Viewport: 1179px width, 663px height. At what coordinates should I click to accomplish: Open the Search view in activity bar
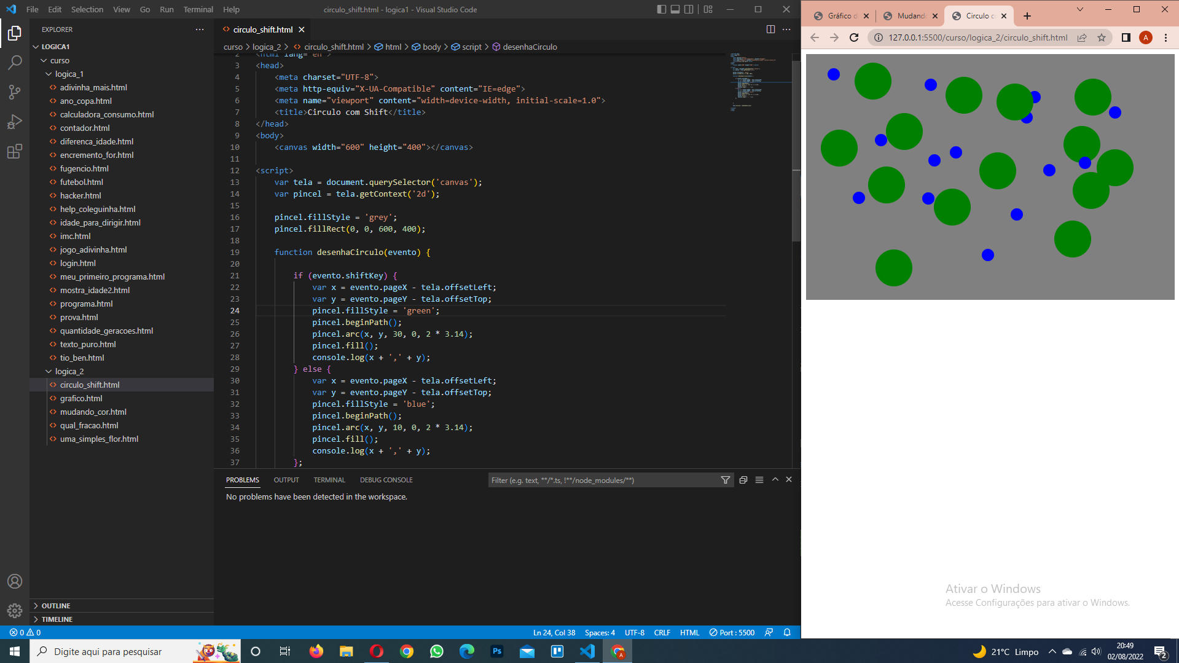pyautogui.click(x=15, y=63)
